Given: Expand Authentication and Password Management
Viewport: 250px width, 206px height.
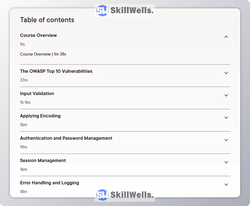Looking at the screenshot, I should 226,140.
